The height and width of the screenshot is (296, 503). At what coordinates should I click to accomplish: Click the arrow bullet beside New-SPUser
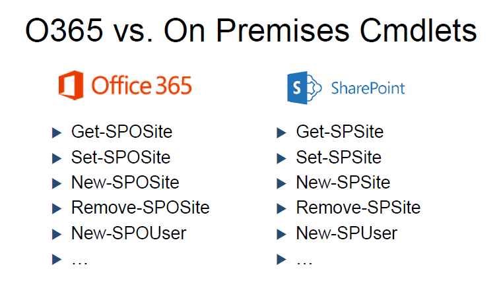tap(281, 234)
